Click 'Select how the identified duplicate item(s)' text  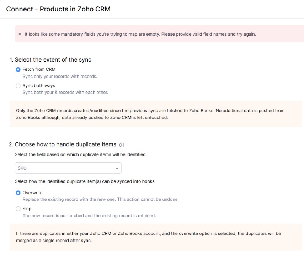tap(85, 181)
